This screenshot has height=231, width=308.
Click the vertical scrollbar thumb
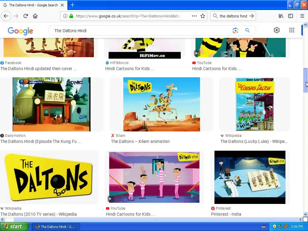click(306, 80)
